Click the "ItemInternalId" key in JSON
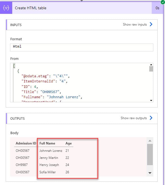165x185 pixels. (x=38, y=81)
